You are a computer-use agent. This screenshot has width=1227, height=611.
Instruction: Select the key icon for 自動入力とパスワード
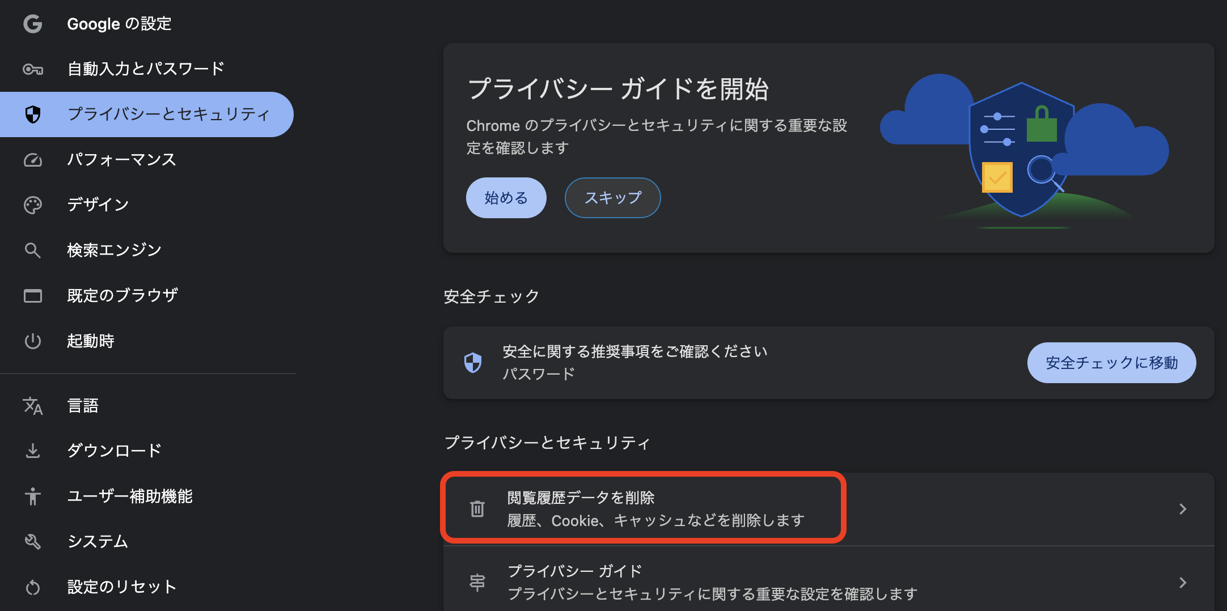[32, 69]
